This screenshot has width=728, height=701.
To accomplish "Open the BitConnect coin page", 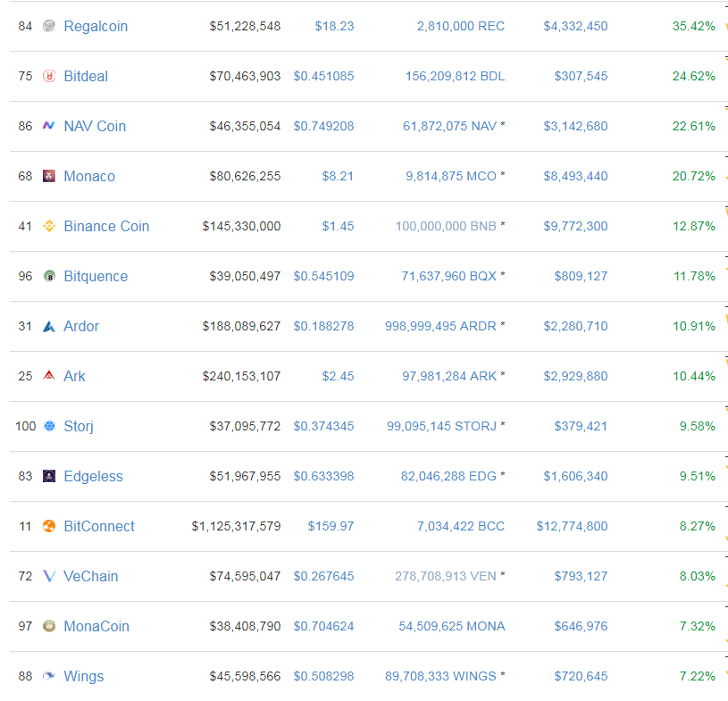I will [99, 526].
